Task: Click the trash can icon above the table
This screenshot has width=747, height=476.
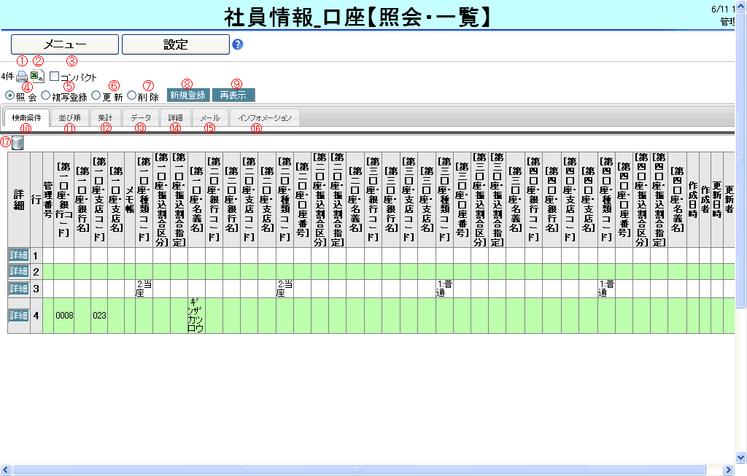Action: click(18, 143)
